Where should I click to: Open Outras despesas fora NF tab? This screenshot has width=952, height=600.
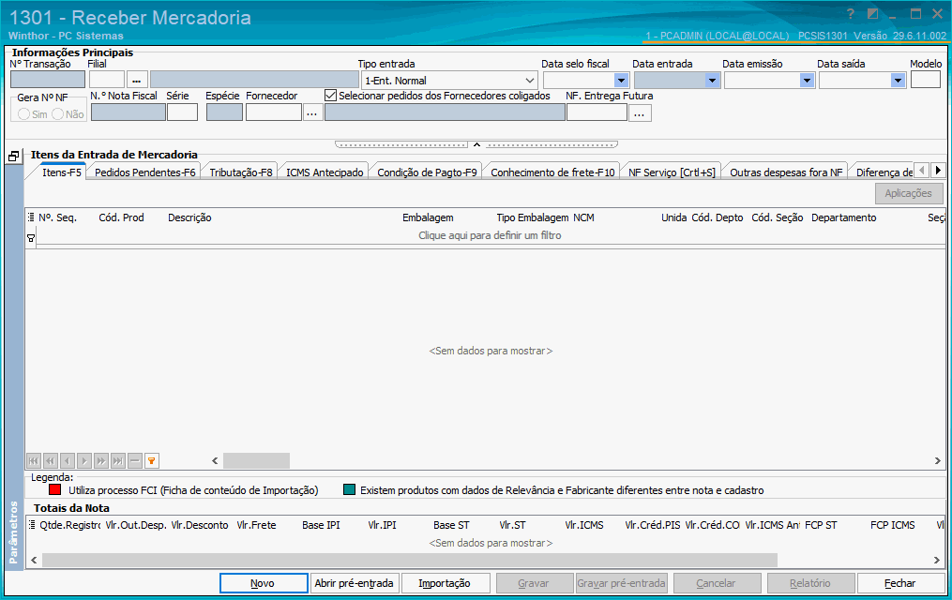tap(786, 172)
